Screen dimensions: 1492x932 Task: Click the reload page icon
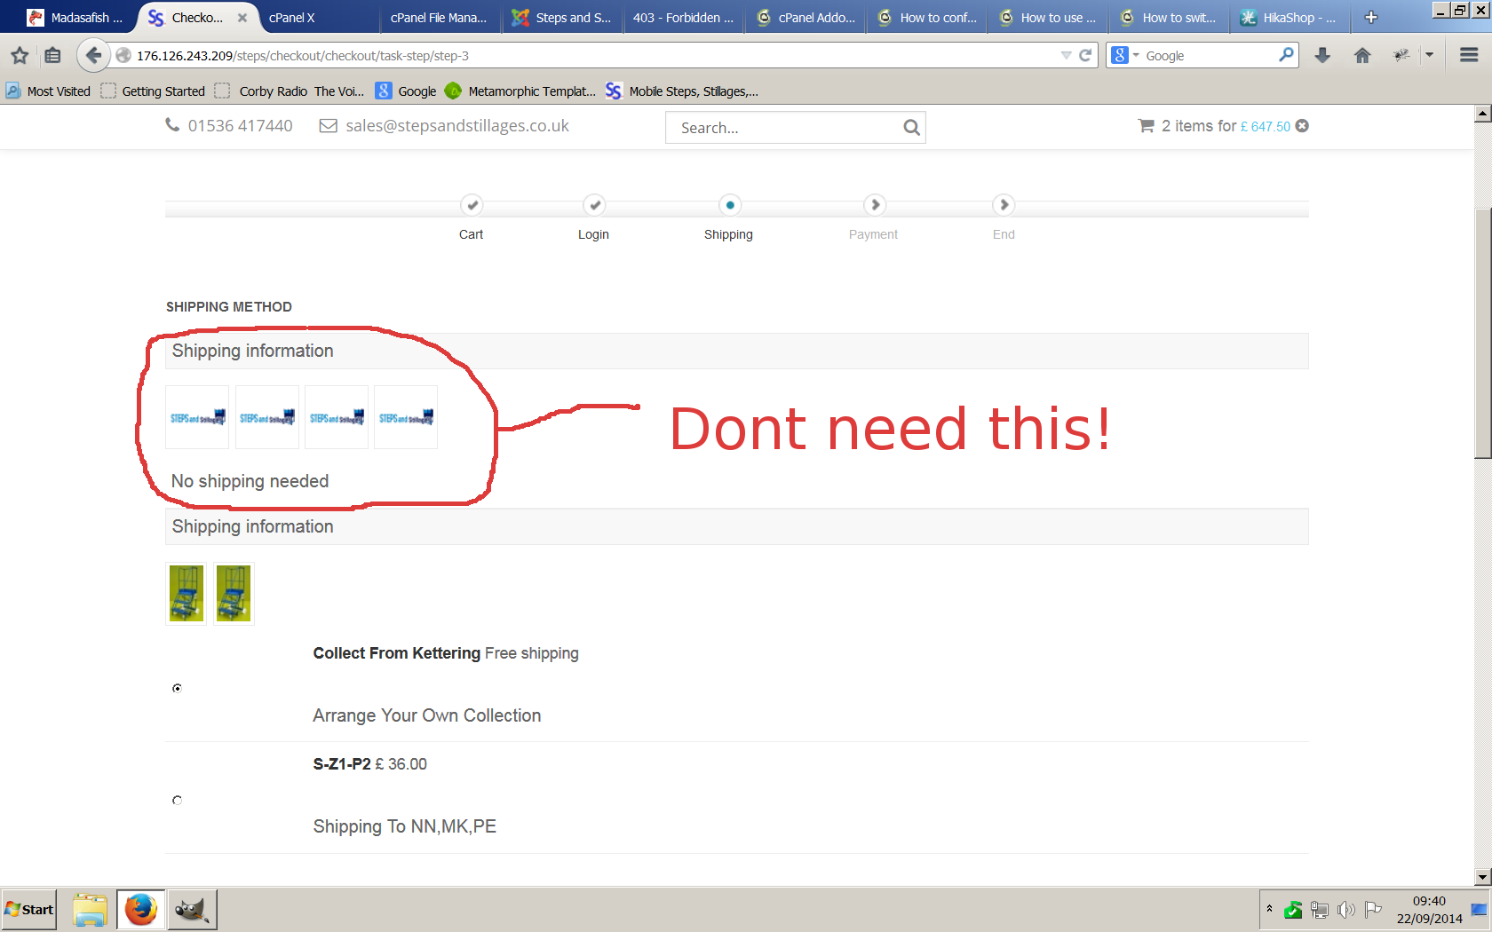(1085, 56)
